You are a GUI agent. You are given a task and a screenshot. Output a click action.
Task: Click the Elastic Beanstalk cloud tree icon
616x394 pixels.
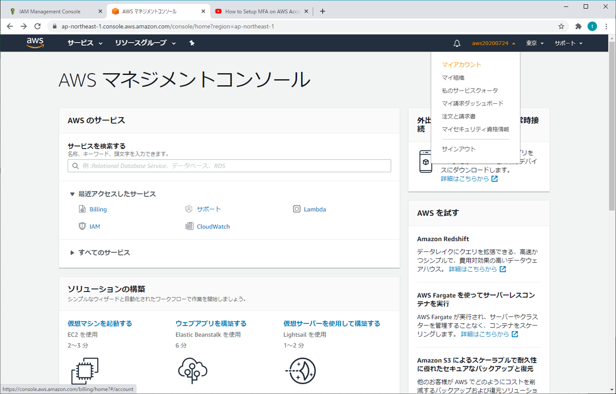(x=192, y=370)
